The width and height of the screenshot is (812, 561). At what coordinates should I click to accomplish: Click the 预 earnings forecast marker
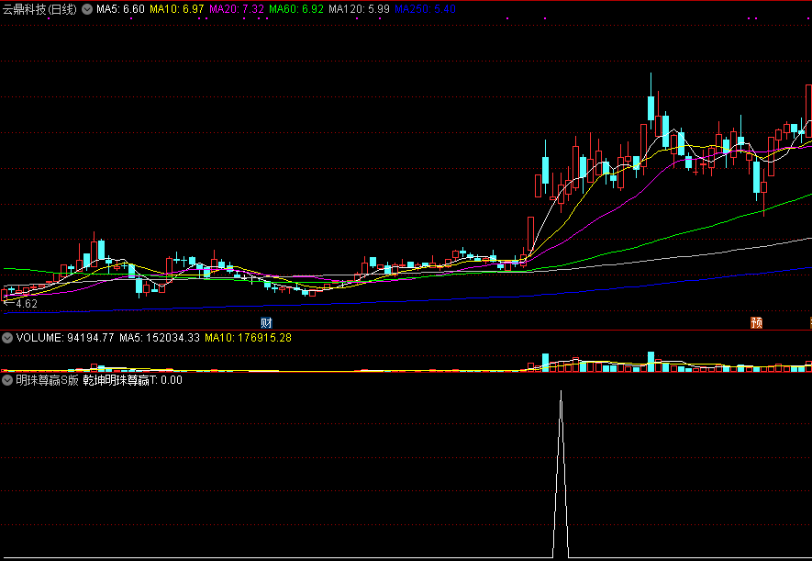click(x=757, y=323)
